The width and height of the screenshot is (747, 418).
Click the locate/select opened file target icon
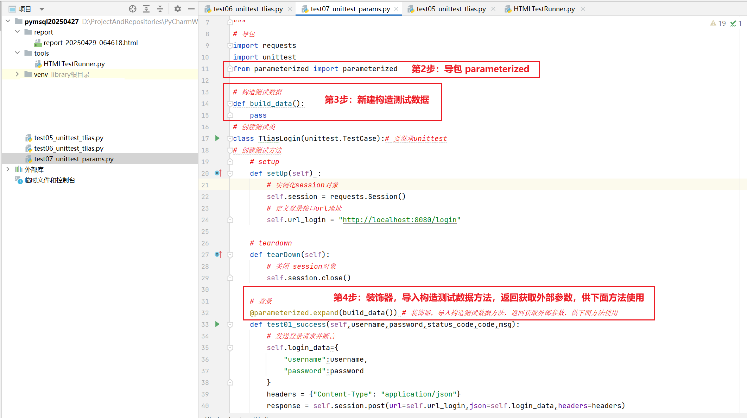pyautogui.click(x=133, y=9)
